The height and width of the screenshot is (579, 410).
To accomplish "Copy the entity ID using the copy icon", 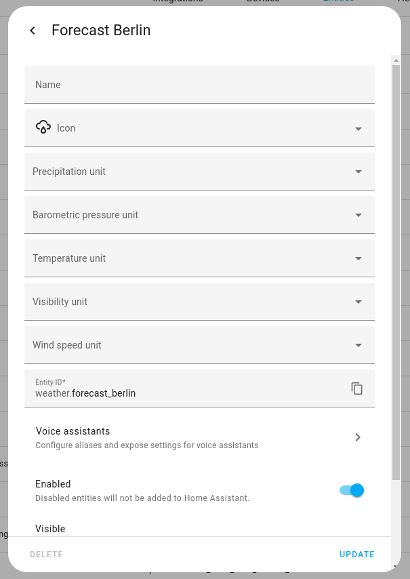I will coord(357,388).
